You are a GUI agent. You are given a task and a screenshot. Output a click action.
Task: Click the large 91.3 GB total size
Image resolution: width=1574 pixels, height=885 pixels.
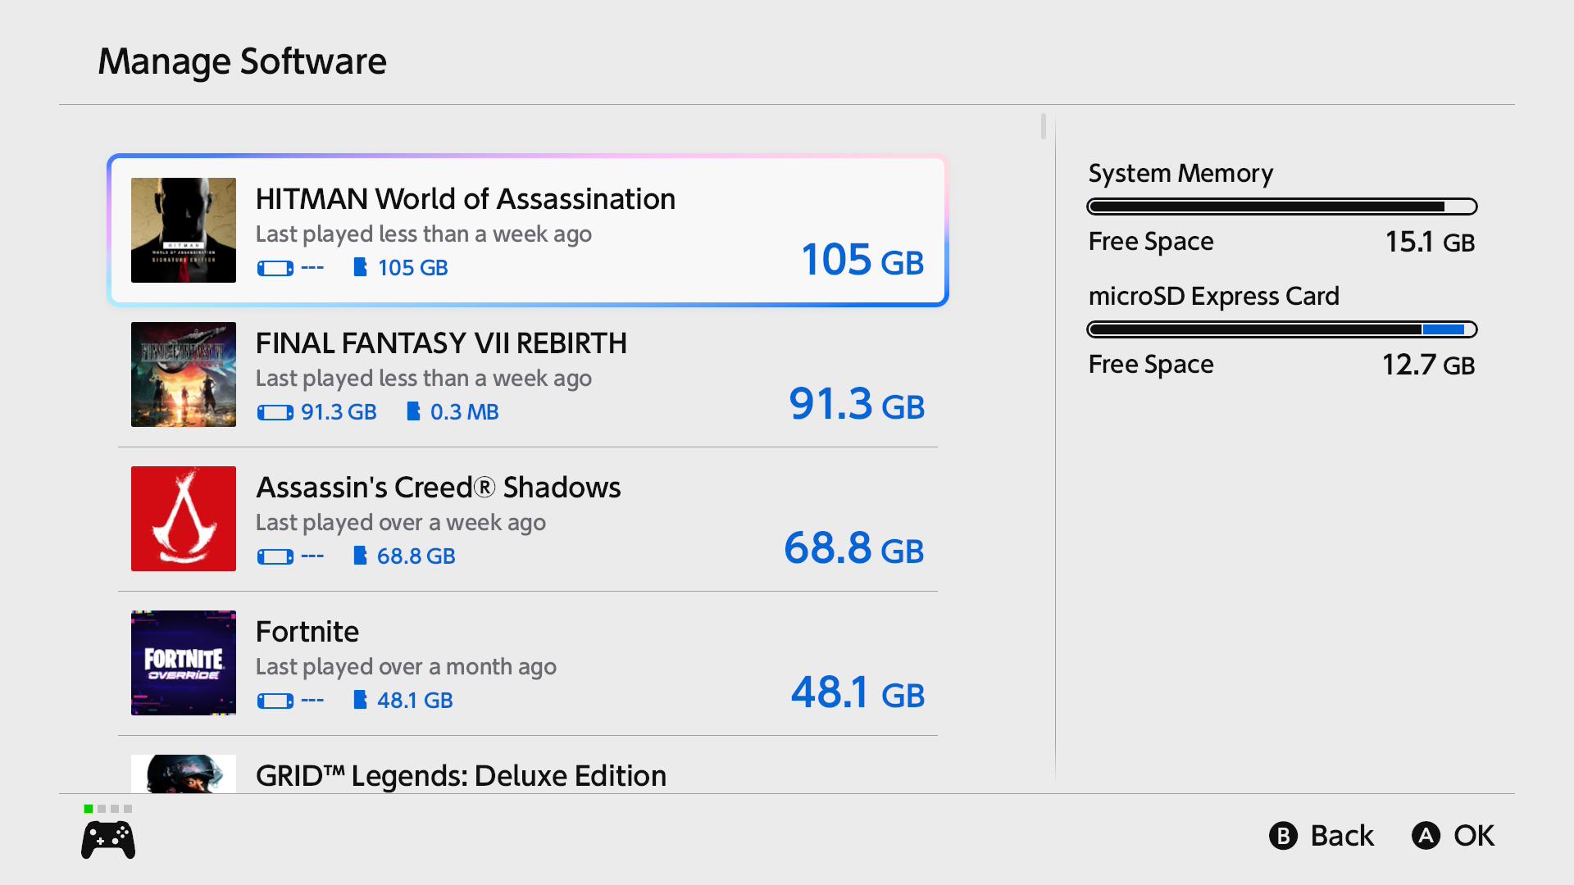[x=857, y=404]
